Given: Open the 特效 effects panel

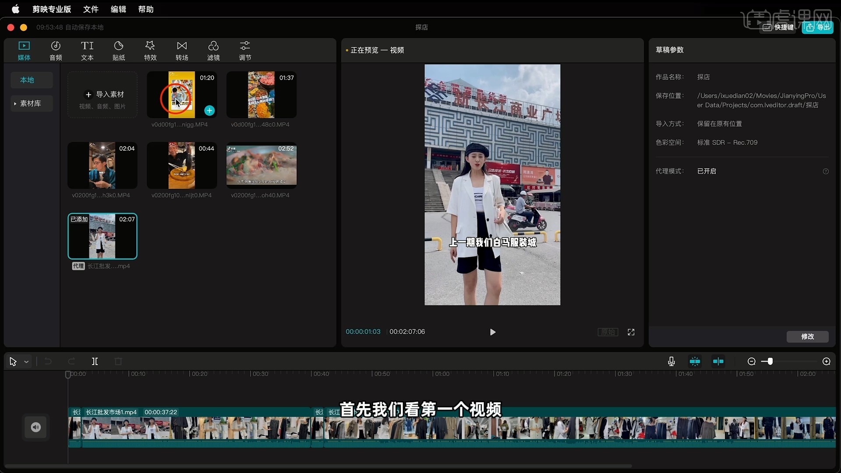Looking at the screenshot, I should (x=150, y=50).
